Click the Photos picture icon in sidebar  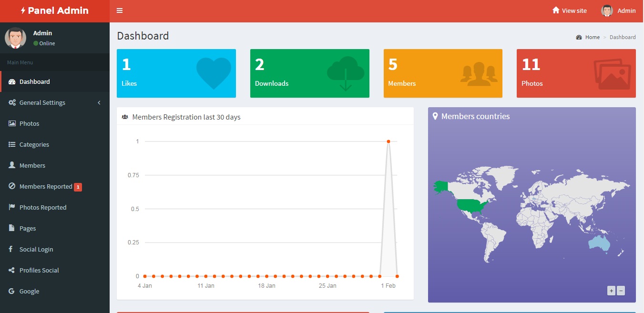pyautogui.click(x=12, y=123)
